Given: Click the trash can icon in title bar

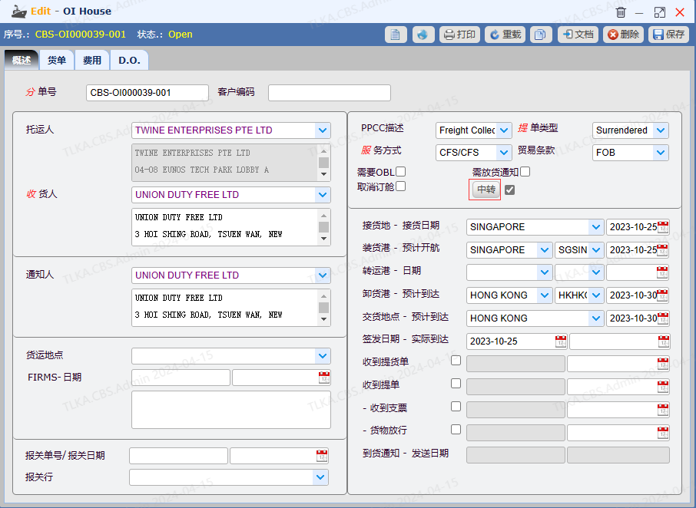Looking at the screenshot, I should [x=621, y=12].
